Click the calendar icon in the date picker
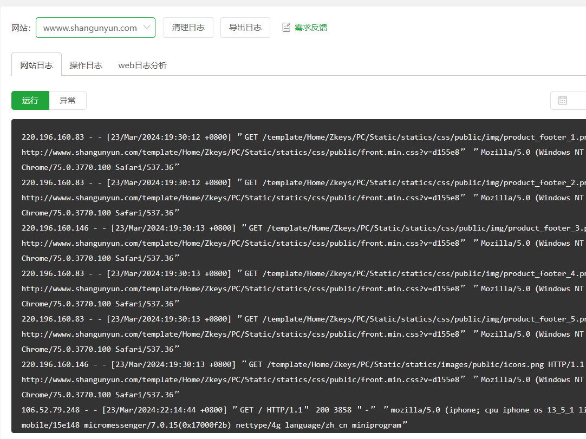Screen dimensions: 586x439 point(563,101)
